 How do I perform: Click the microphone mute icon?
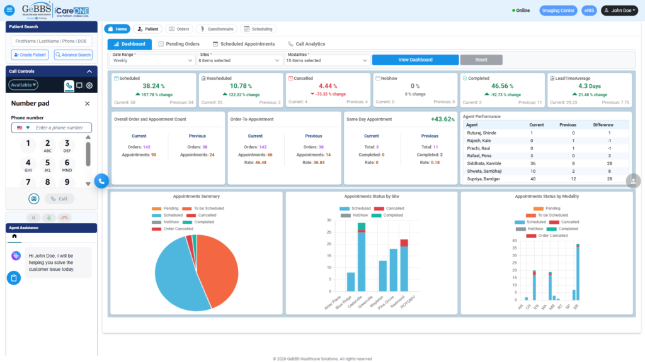pyautogui.click(x=50, y=218)
